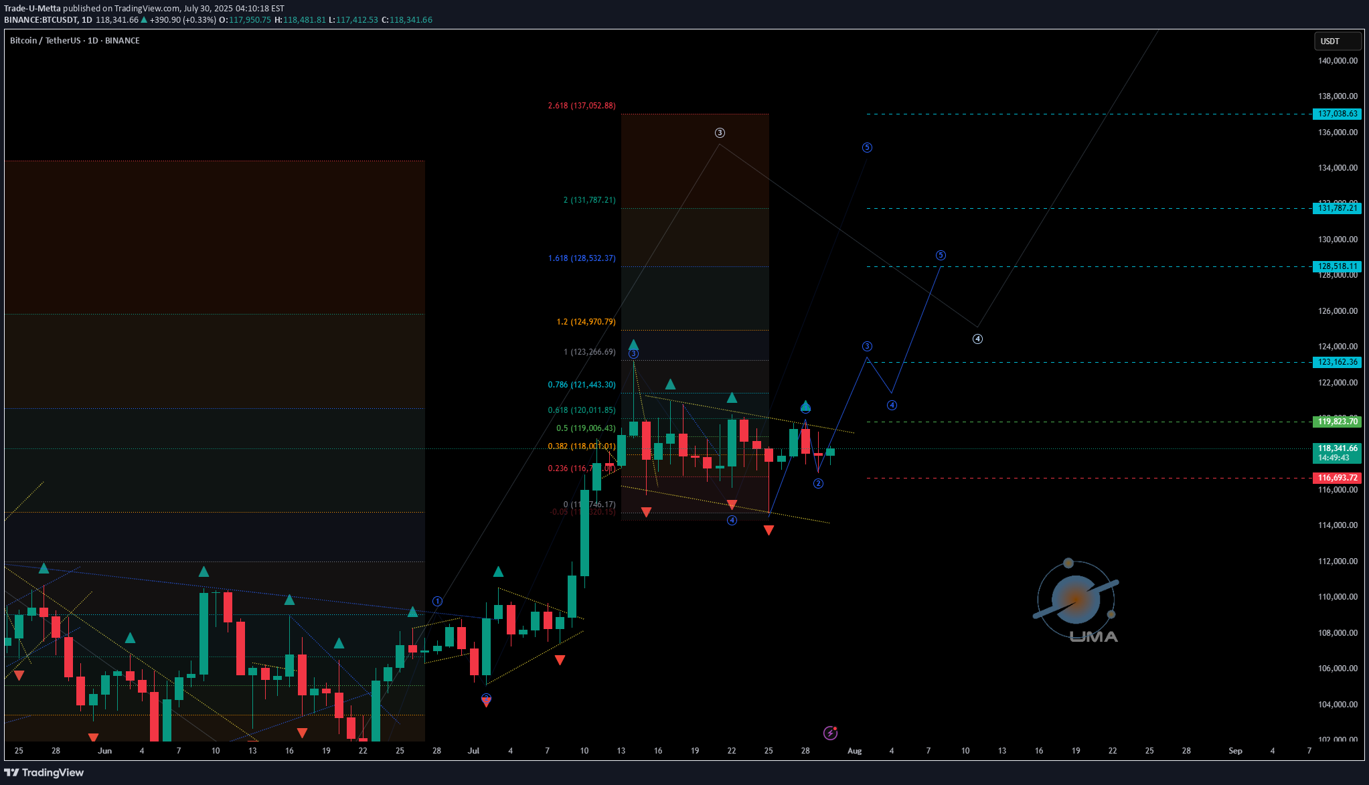Click the Trade-U-Metta author name
The width and height of the screenshot is (1369, 785).
[32, 9]
